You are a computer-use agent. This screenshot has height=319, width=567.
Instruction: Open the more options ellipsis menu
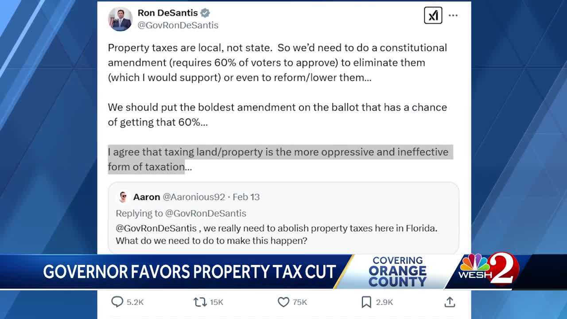(453, 15)
